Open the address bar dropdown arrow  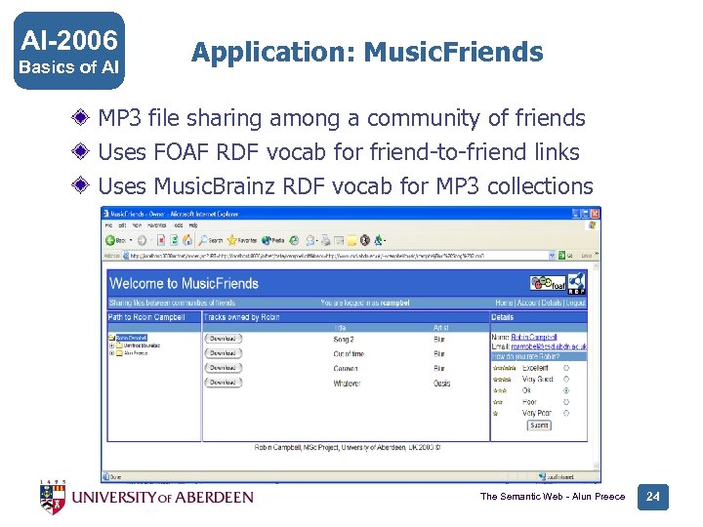point(552,256)
